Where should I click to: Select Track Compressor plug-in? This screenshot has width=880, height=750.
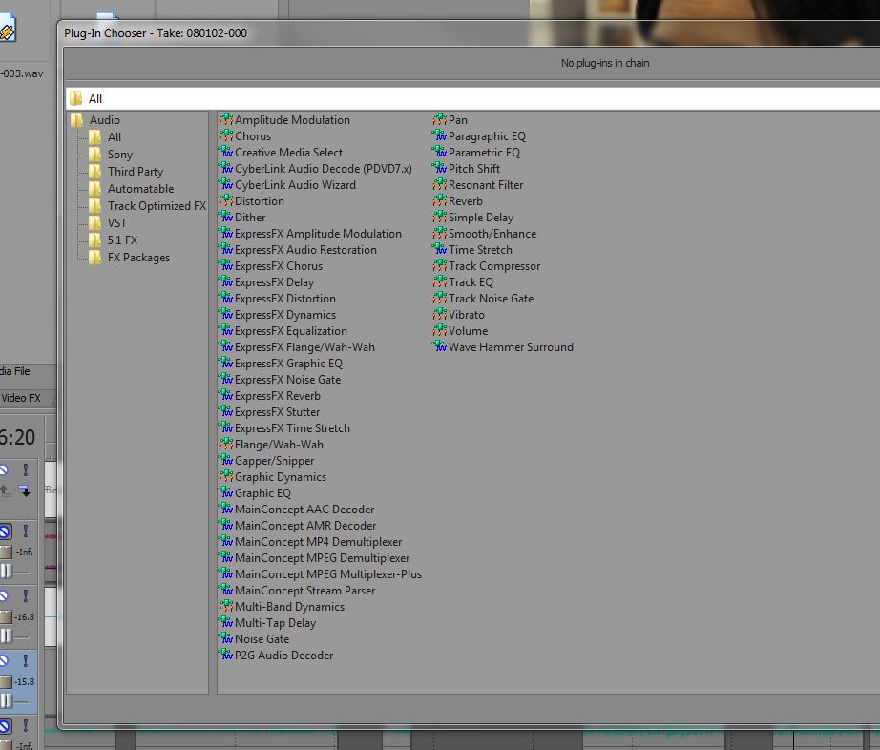point(493,266)
